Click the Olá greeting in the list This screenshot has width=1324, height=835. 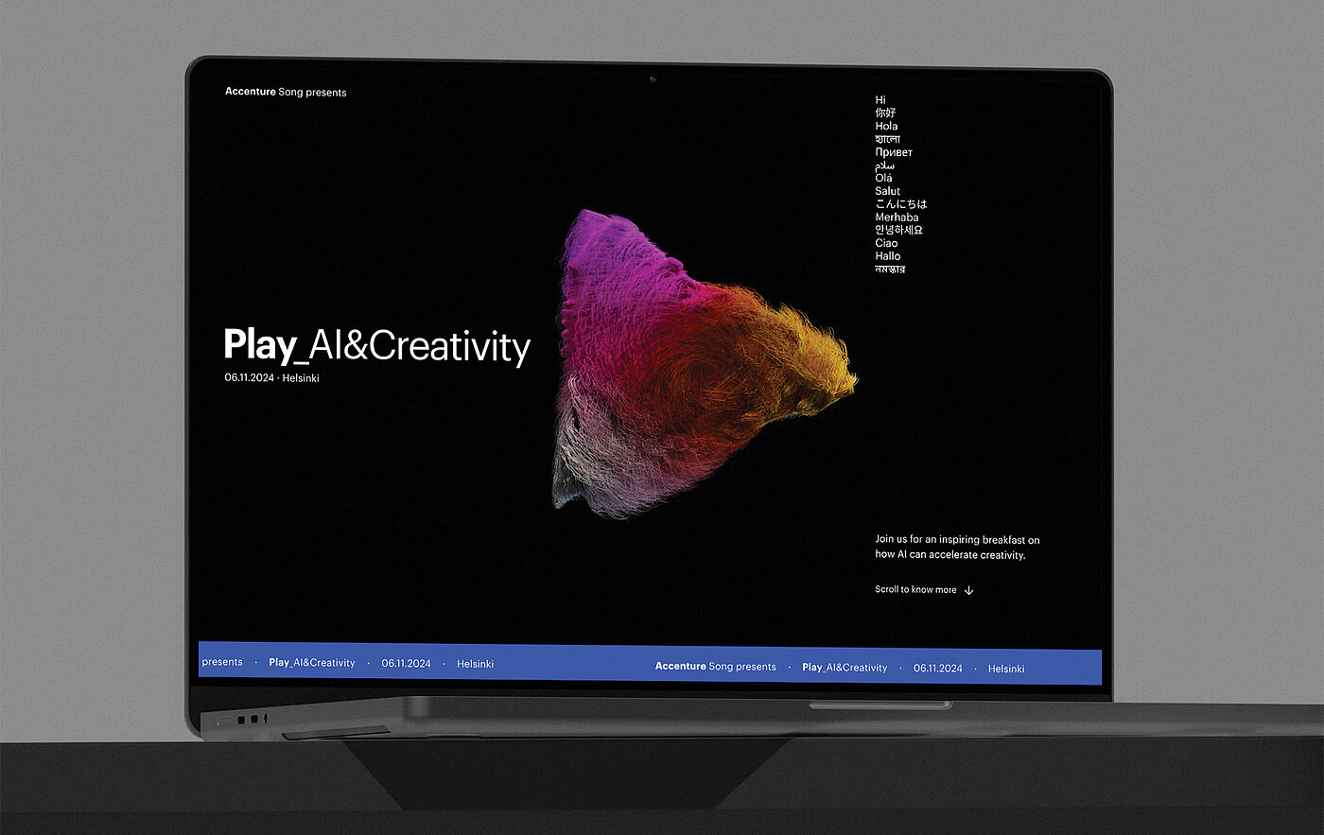(x=883, y=178)
